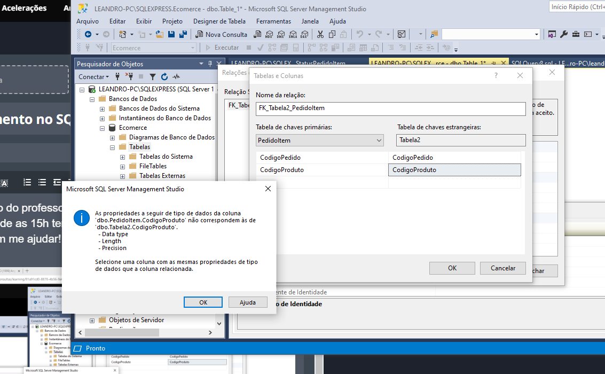This screenshot has width=605, height=374.
Task: Click the Visual Studio window icon
Action: point(552,34)
